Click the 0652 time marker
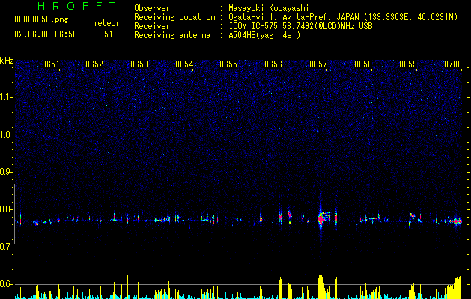Screen dimensions: 471x299 (94, 64)
